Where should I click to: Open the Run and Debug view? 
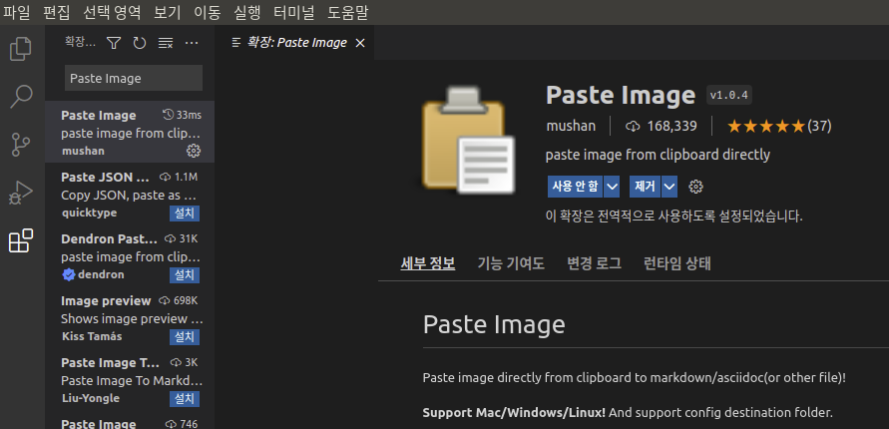21,193
